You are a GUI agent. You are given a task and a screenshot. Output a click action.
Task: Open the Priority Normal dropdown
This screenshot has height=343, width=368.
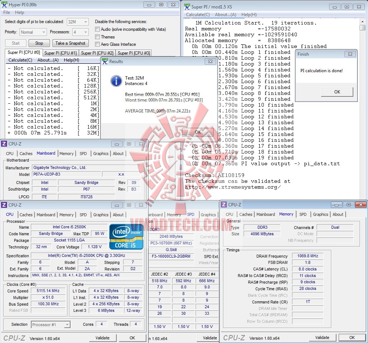click(x=33, y=32)
